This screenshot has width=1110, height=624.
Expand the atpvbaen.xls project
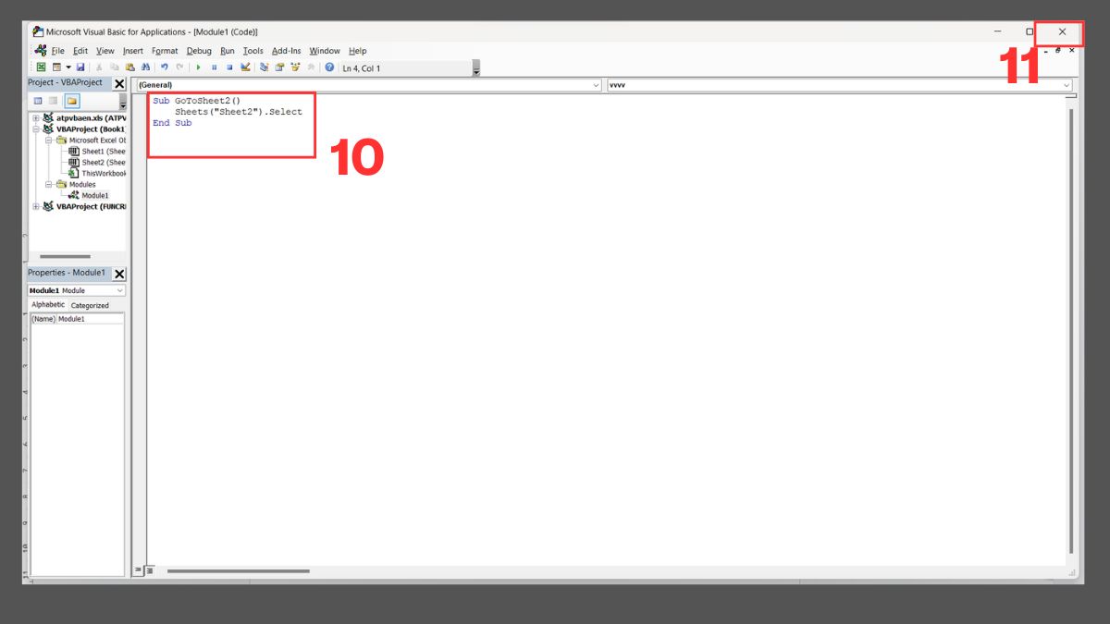click(x=35, y=117)
